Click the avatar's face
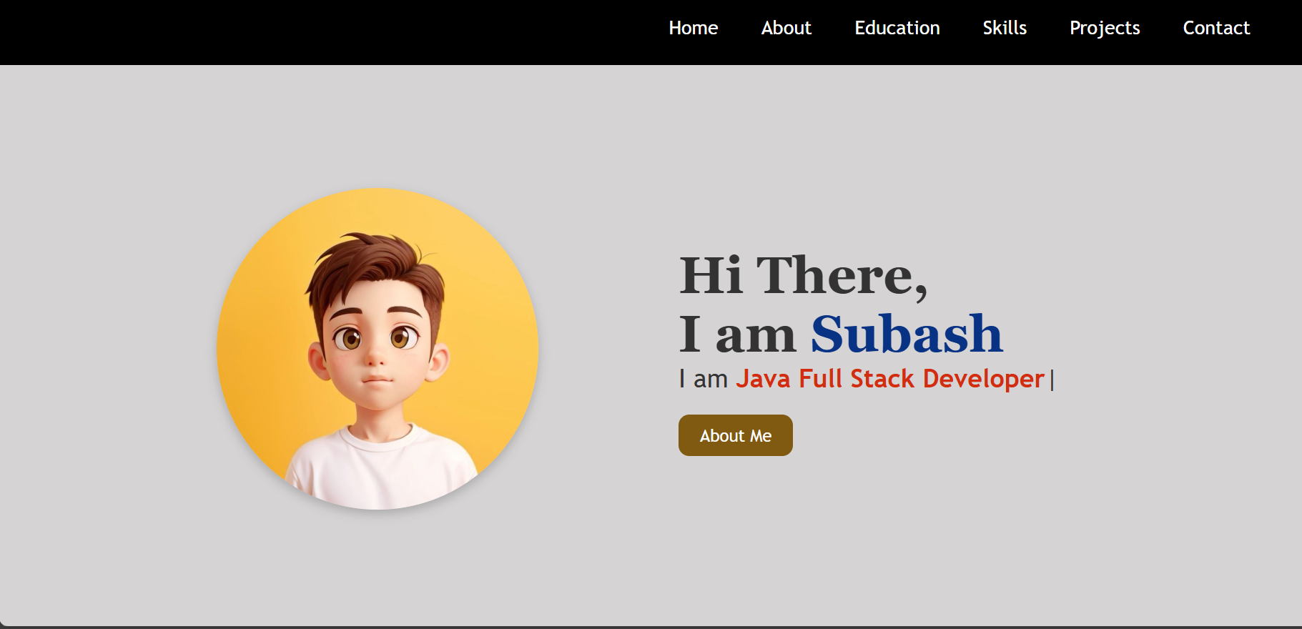The width and height of the screenshot is (1302, 629). 375,350
